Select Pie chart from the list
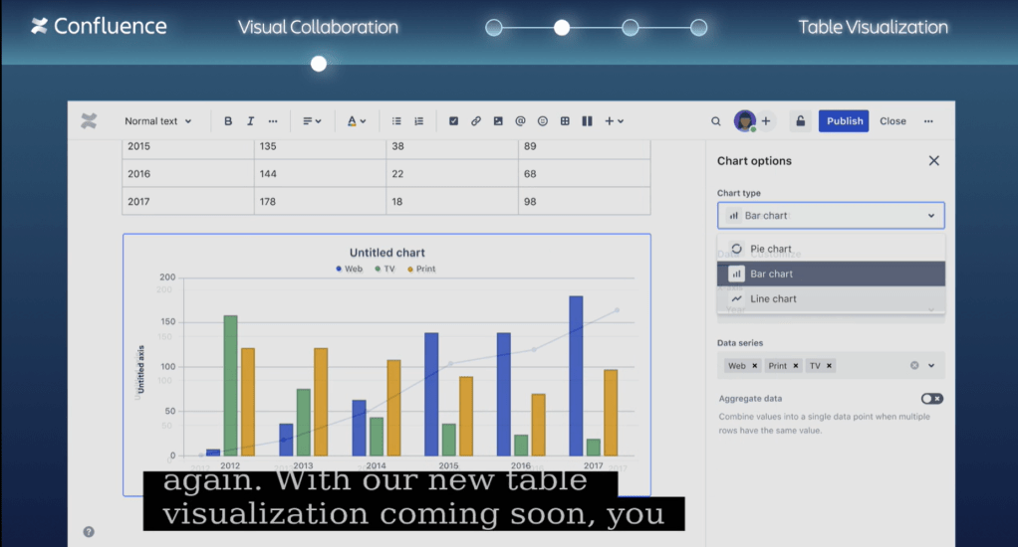 click(x=770, y=249)
